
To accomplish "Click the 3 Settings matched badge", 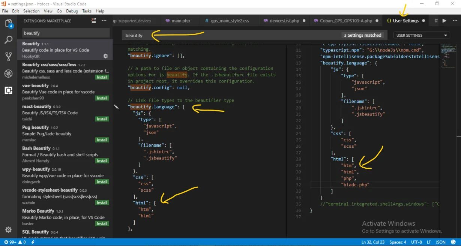I will click(362, 35).
